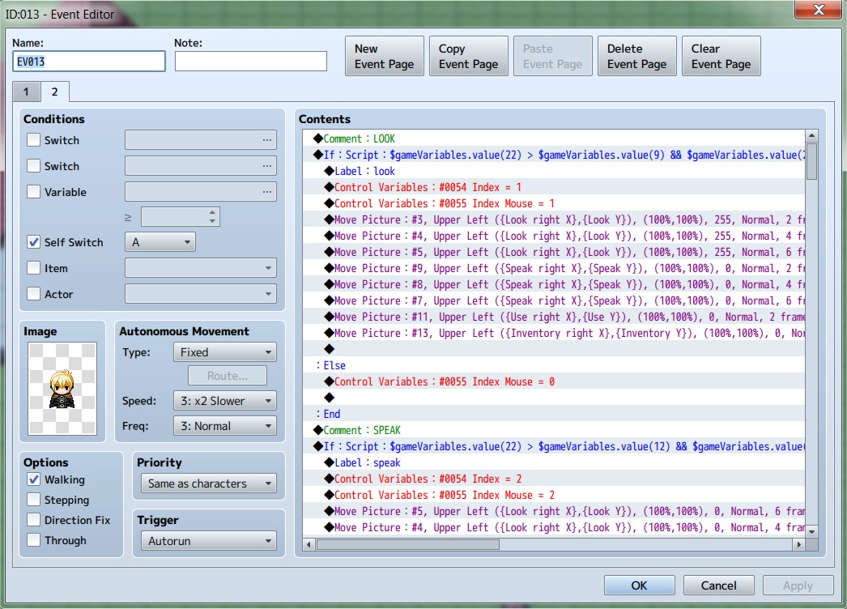Select the Comment : SPEAK line
The width and height of the screenshot is (847, 609).
(554, 431)
